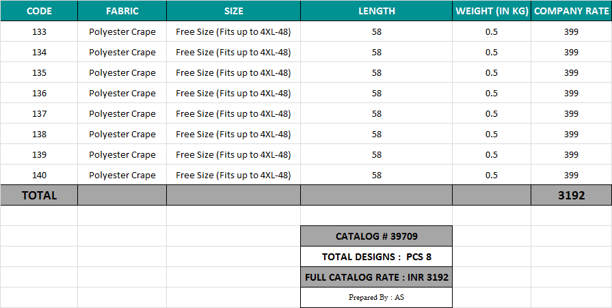Select weight 0.5 in row 138
Screen dimensions: 612x308
pos(492,135)
